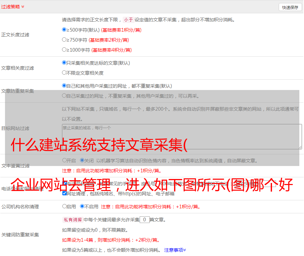Click the 禁止采集的域名 textarea

point(182,137)
